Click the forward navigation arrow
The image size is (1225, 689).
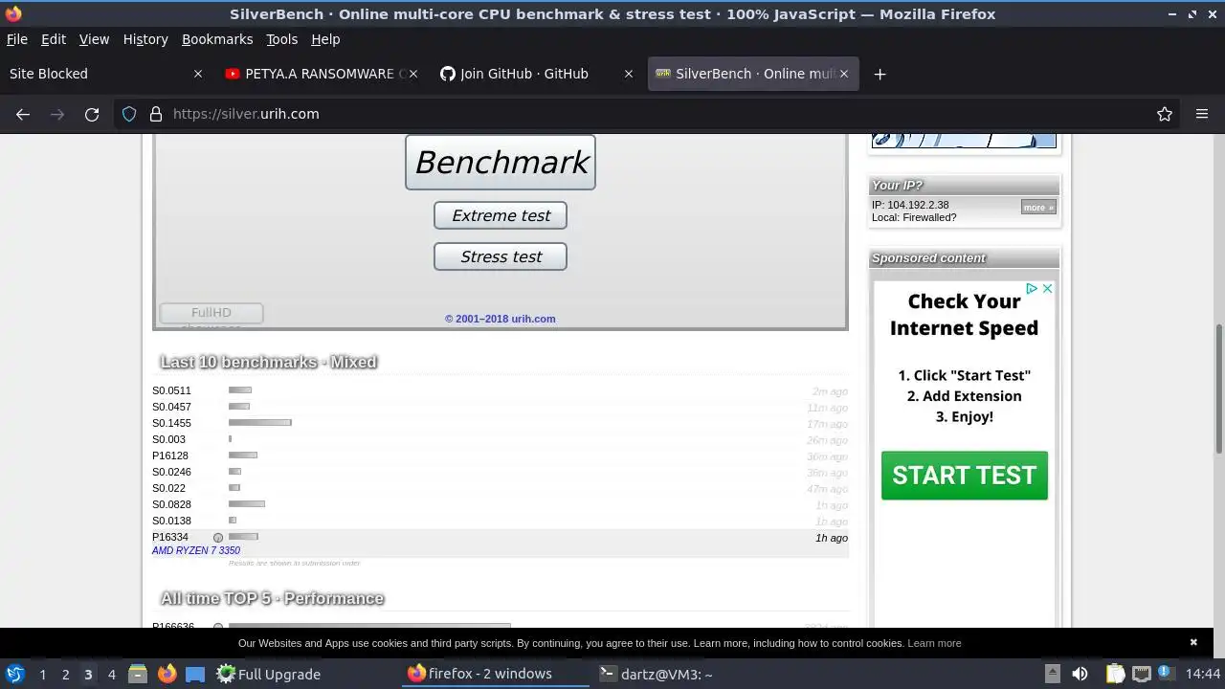coord(57,114)
